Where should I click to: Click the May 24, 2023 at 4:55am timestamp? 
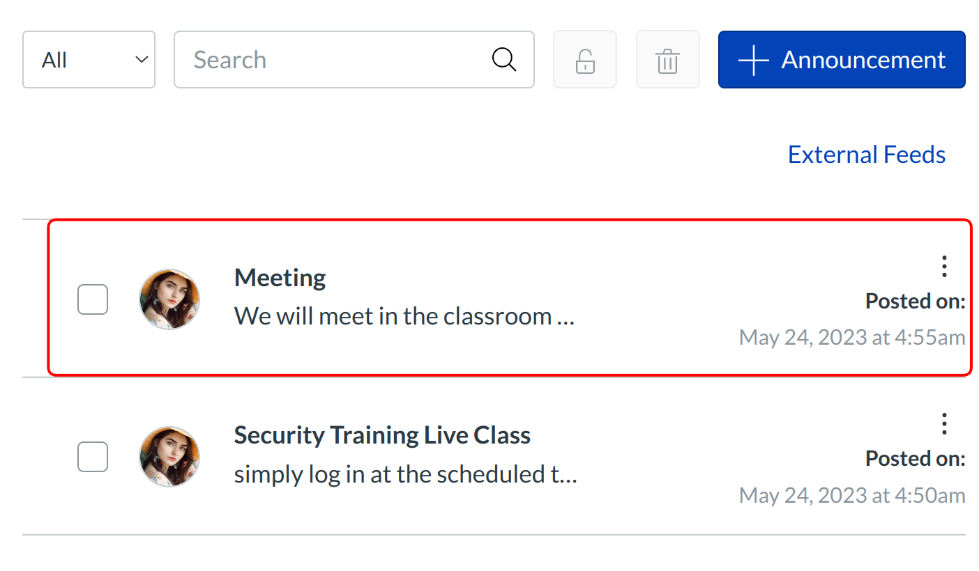(851, 338)
